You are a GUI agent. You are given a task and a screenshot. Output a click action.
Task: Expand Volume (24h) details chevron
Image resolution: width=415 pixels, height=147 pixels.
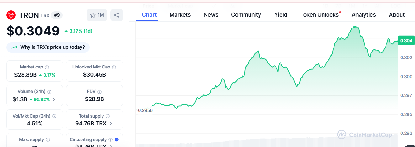(54, 99)
